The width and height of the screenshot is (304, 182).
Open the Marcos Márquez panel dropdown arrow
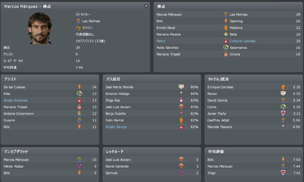[x=146, y=6]
